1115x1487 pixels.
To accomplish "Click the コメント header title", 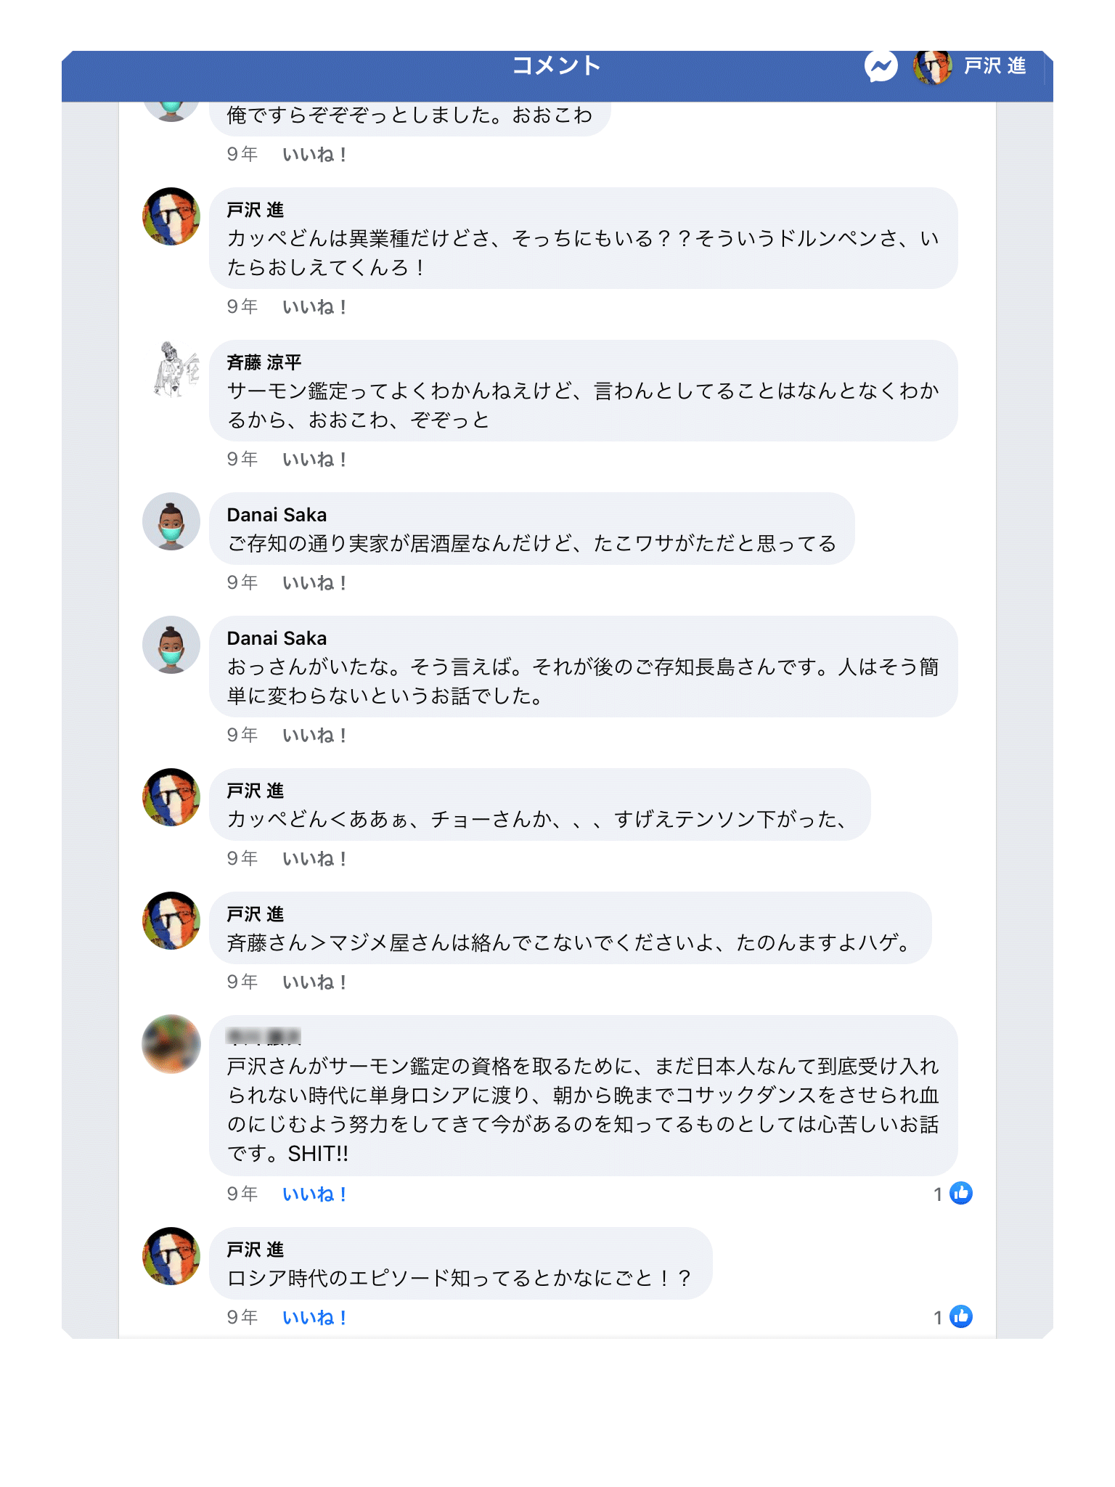I will click(557, 66).
